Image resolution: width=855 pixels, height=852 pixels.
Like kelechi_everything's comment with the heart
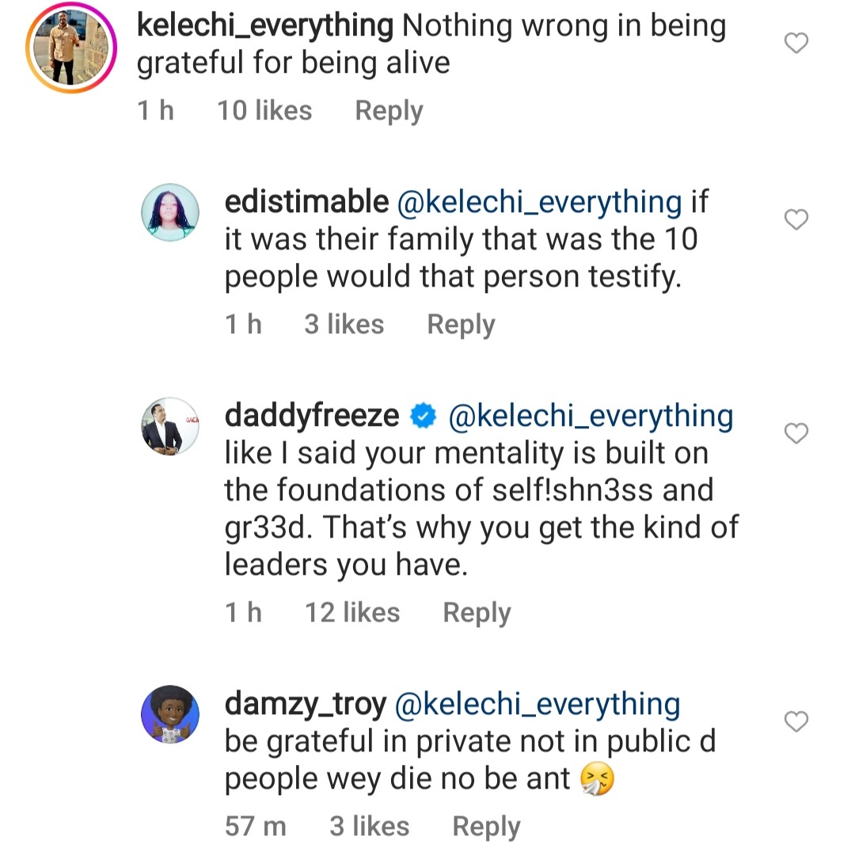(796, 44)
